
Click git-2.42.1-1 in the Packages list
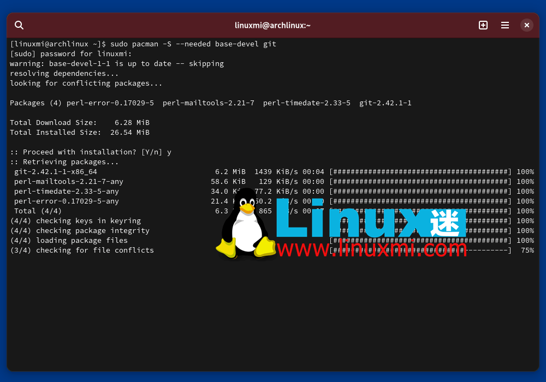385,103
